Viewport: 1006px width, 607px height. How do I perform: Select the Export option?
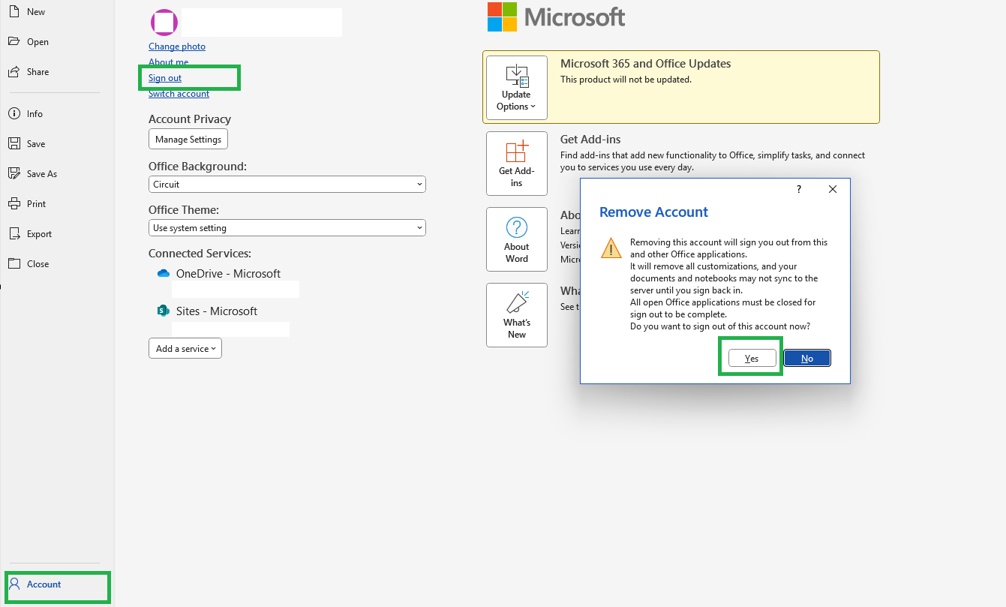point(30,234)
